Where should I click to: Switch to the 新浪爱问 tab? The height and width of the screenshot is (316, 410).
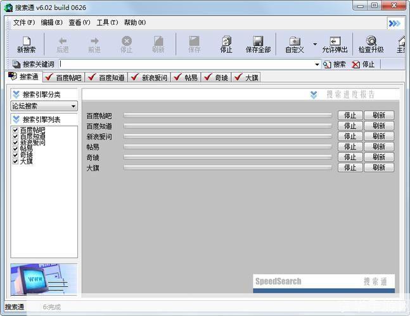(150, 78)
